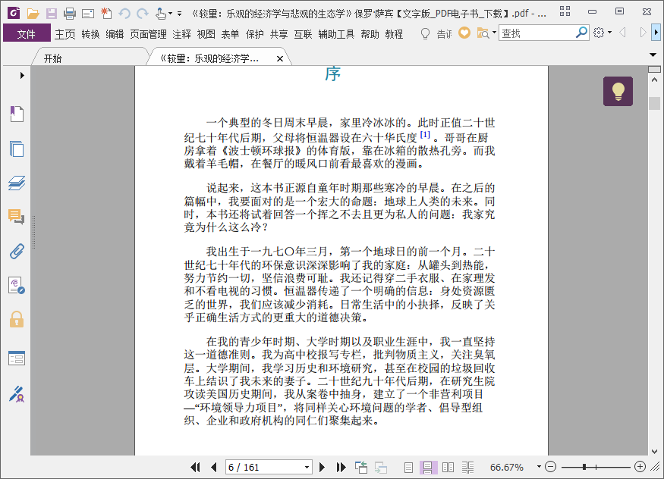
Task: Click the zoom in plus button
Action: pyautogui.click(x=640, y=467)
